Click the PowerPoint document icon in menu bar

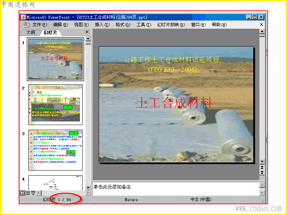[25, 24]
